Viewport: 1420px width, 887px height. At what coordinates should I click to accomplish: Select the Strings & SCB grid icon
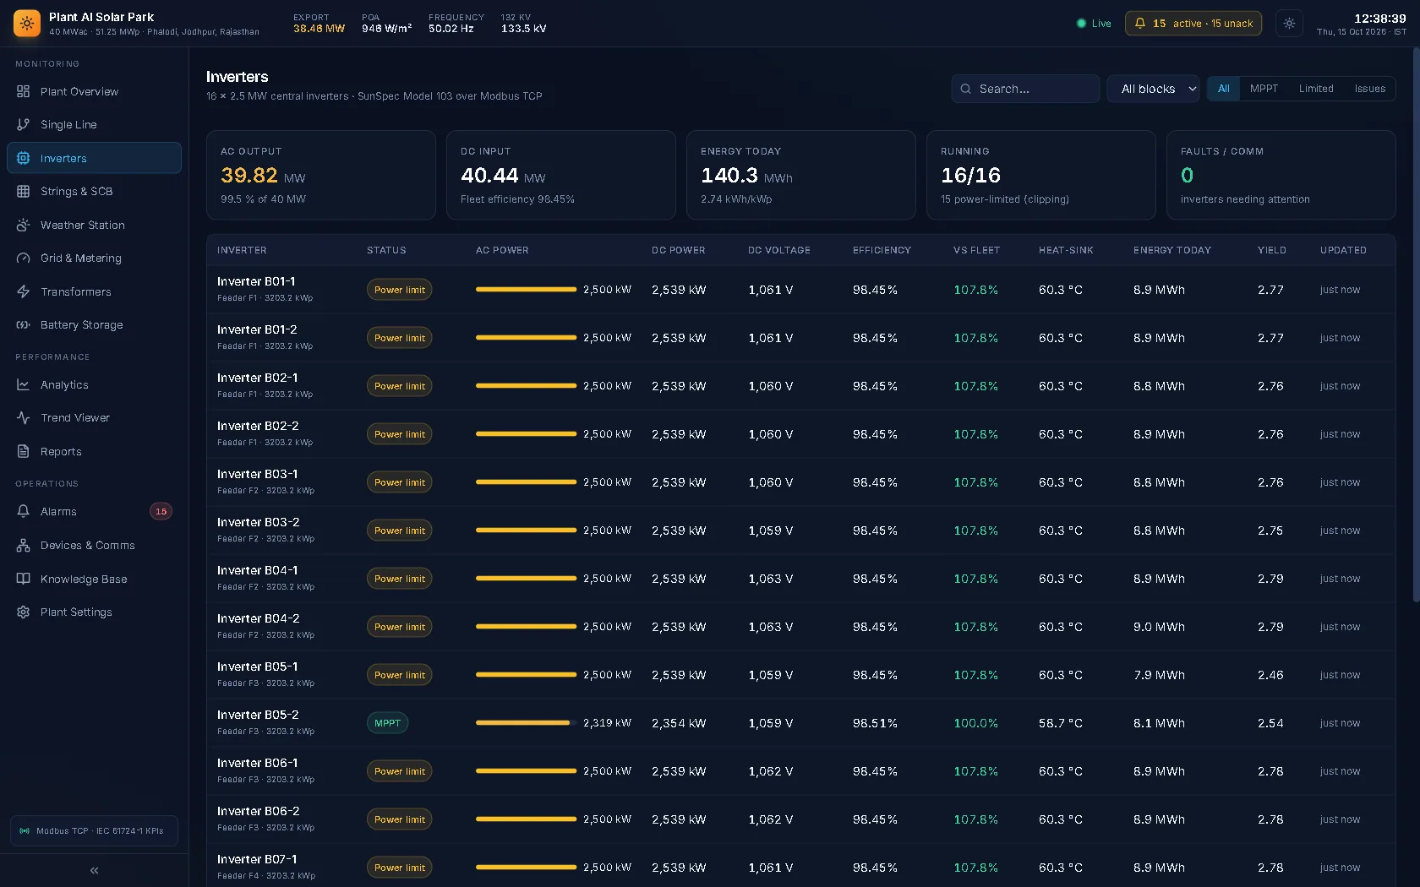tap(23, 191)
